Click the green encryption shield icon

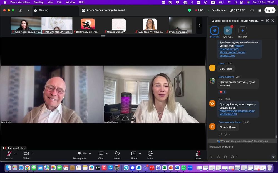pos(190,10)
